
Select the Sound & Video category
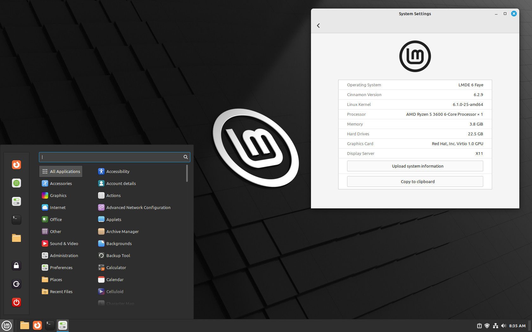pos(60,243)
